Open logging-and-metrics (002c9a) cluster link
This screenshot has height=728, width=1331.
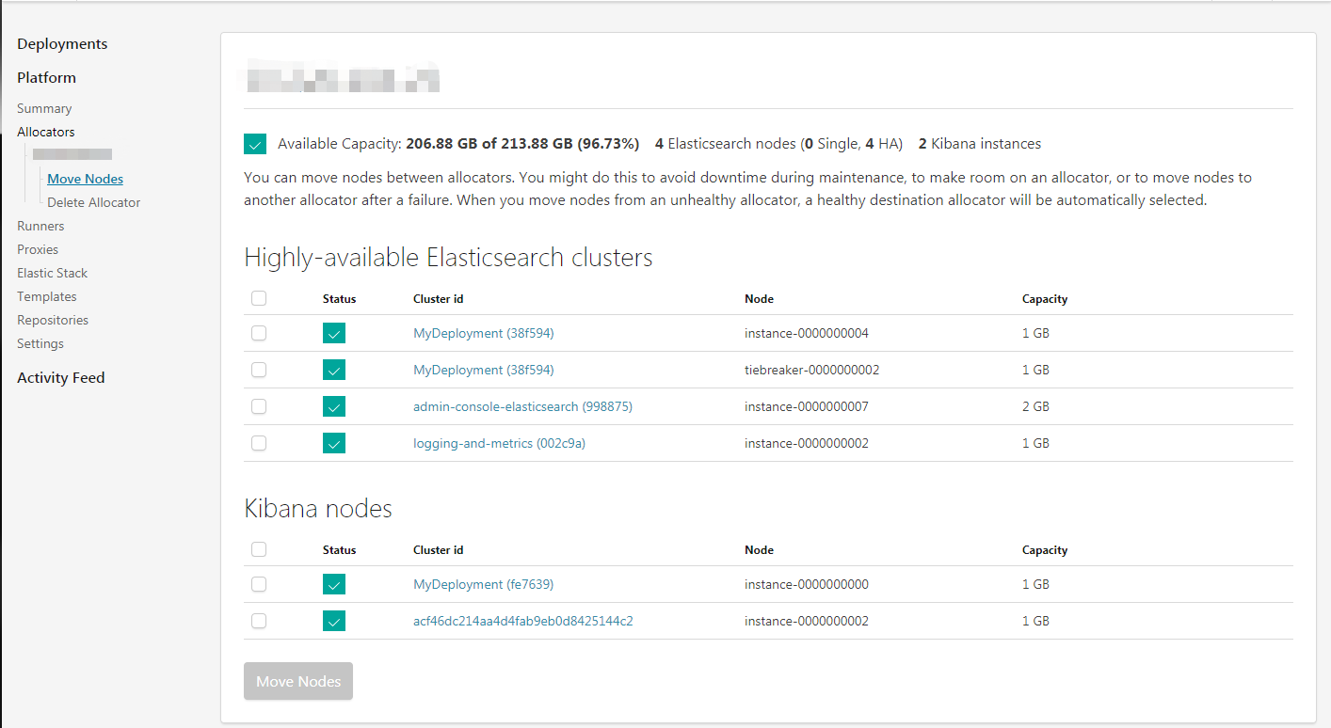point(499,443)
